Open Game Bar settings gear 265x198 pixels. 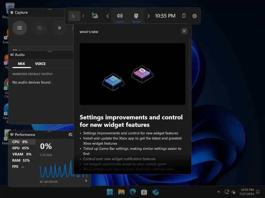(195, 16)
